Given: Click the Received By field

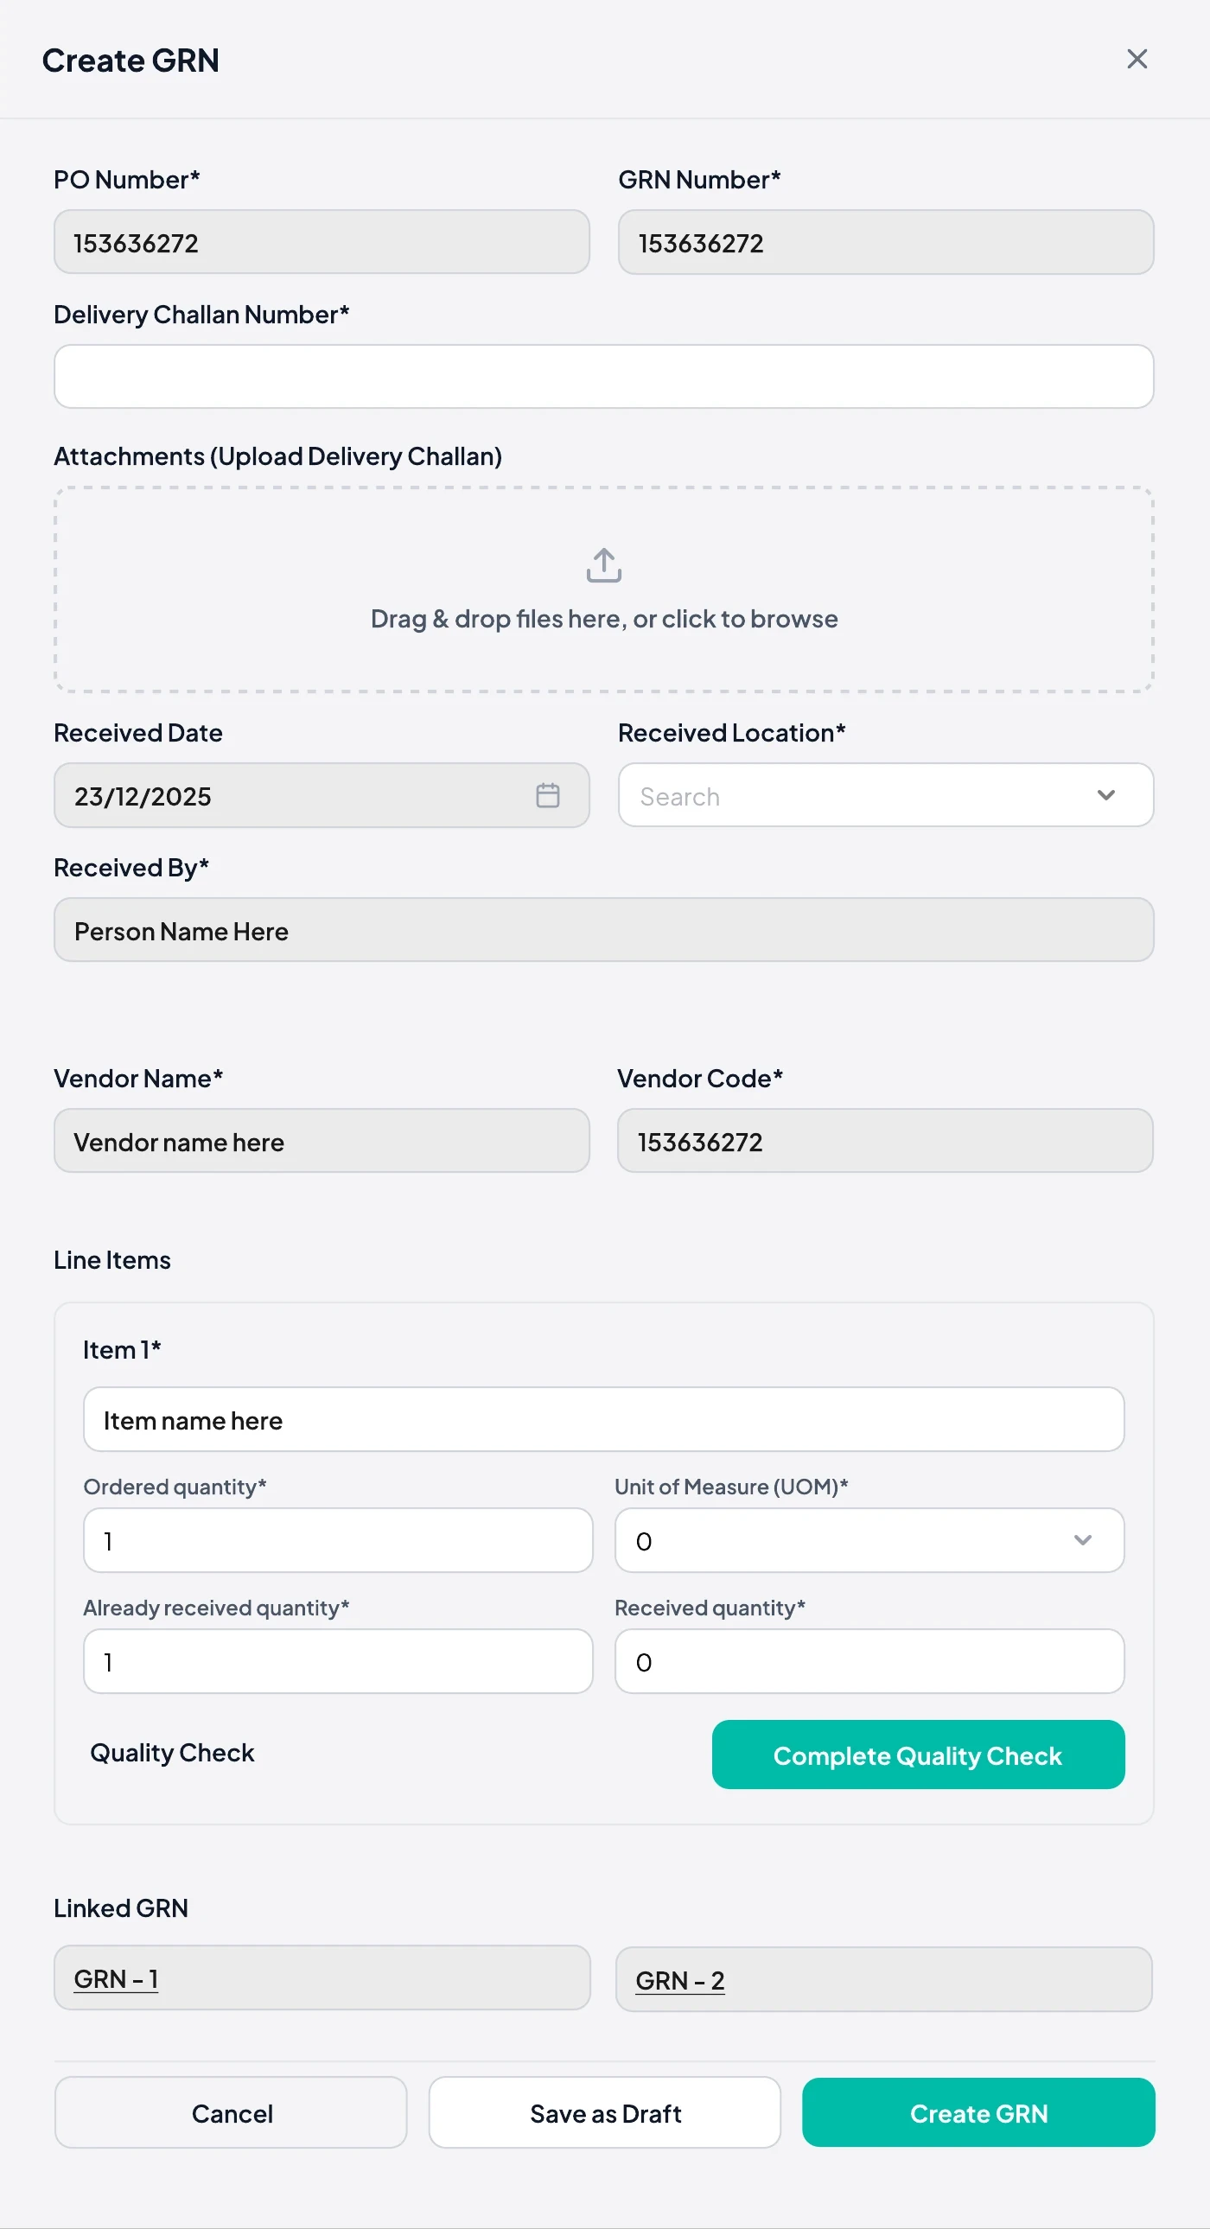Looking at the screenshot, I should click(x=604, y=930).
